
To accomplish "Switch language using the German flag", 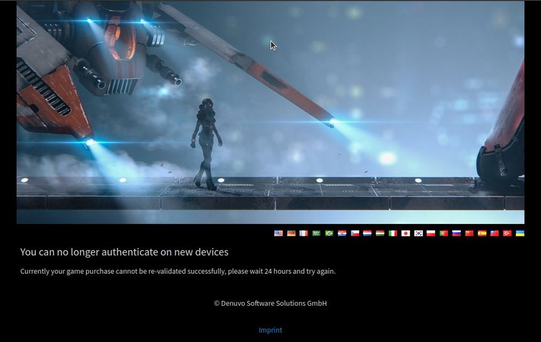I will [x=291, y=233].
